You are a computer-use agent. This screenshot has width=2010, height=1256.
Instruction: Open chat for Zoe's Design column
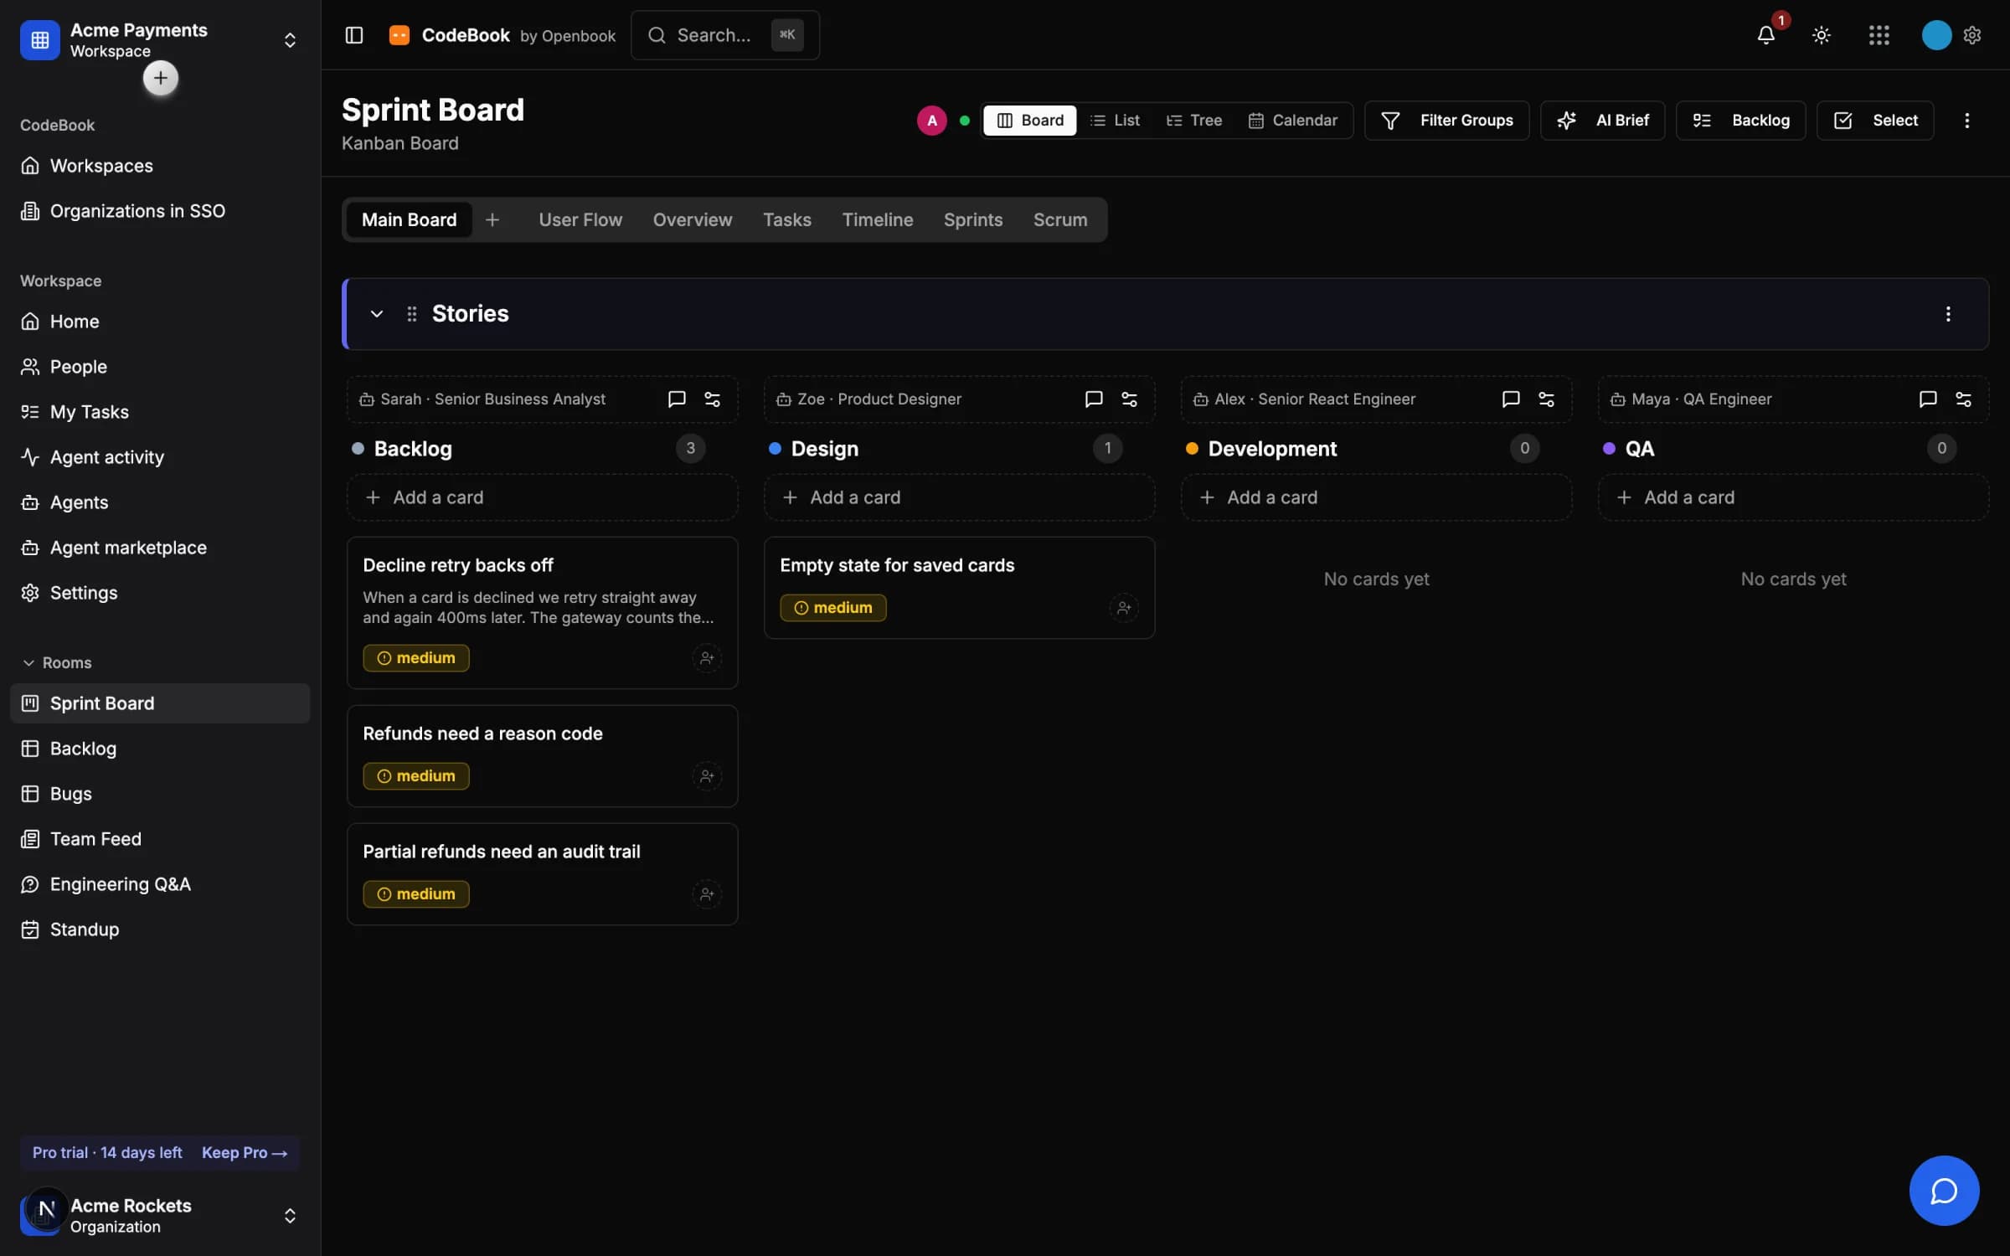[x=1093, y=399]
